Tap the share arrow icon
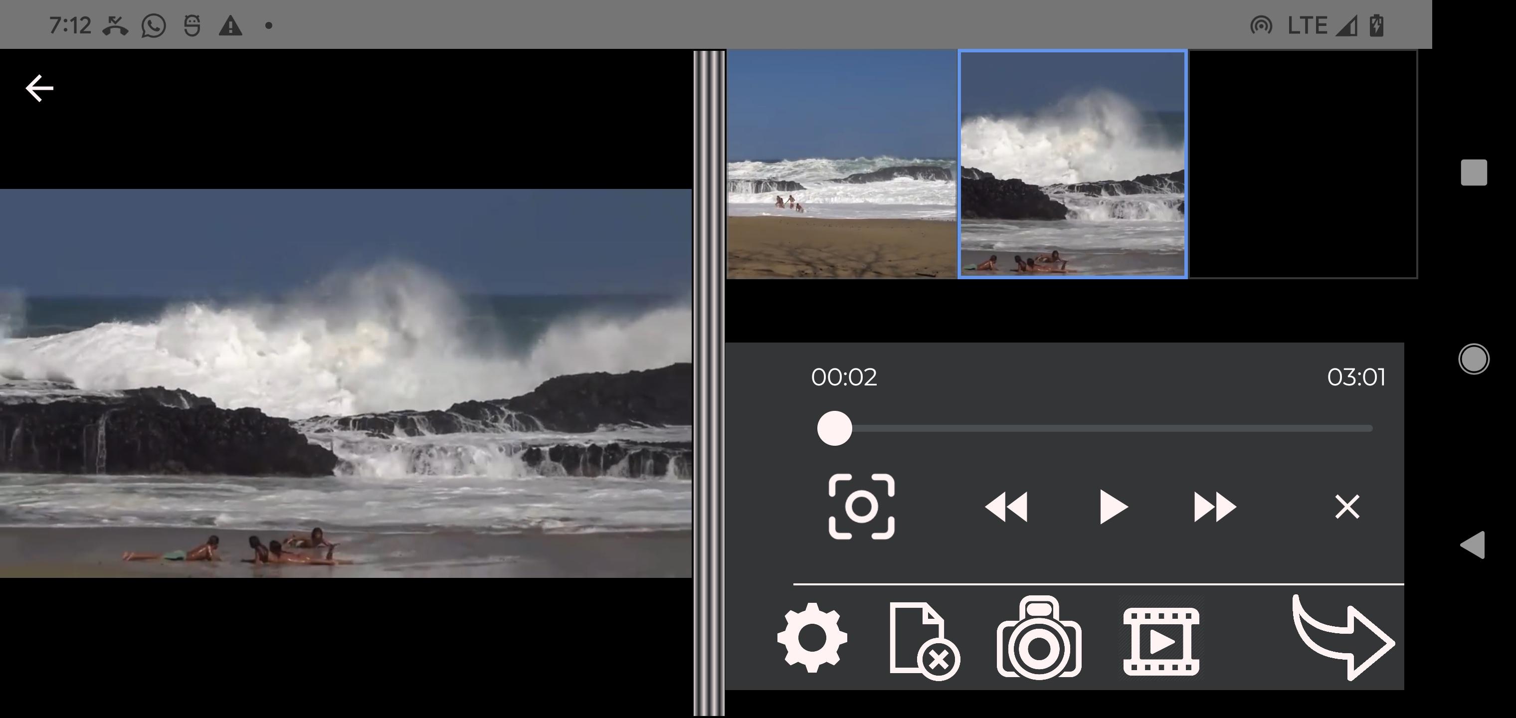The width and height of the screenshot is (1516, 718). coord(1343,637)
